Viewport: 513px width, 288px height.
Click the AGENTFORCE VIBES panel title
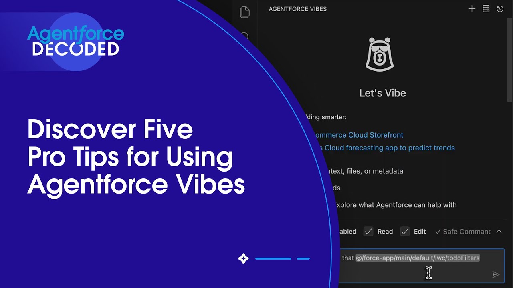tap(298, 9)
